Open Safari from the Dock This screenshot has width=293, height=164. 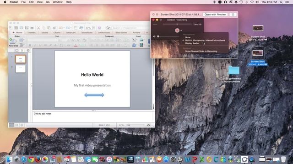click(x=24, y=159)
